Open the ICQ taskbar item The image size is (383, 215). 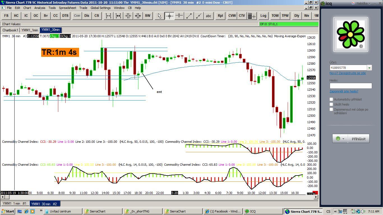[x=263, y=211]
